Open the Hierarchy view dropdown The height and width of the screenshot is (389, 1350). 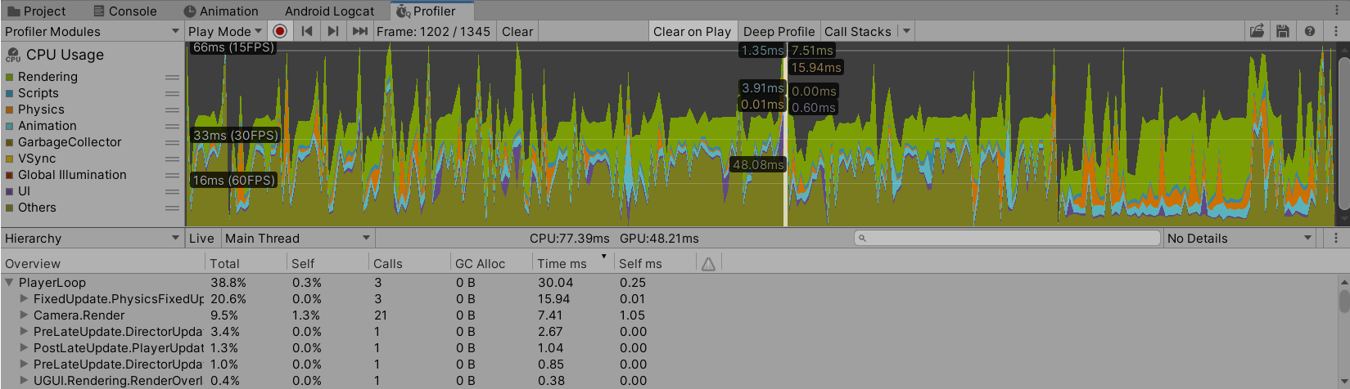tap(92, 238)
